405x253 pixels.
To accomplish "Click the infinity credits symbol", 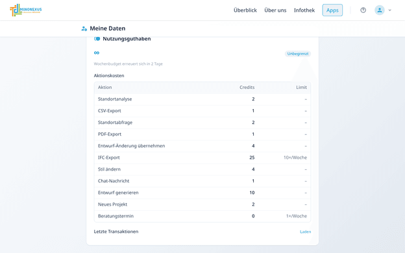I will tap(97, 53).
